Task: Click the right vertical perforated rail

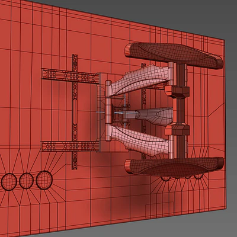Action: tap(144, 111)
